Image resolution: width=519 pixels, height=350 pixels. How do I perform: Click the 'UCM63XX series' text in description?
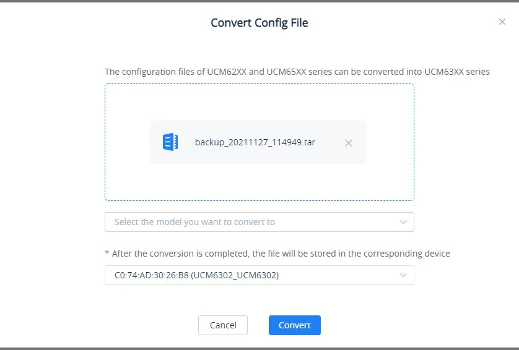[457, 72]
